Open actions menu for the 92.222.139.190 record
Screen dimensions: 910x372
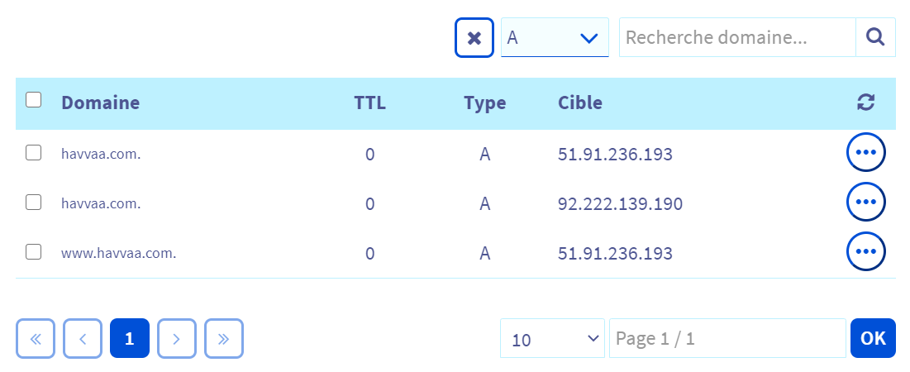coord(865,203)
